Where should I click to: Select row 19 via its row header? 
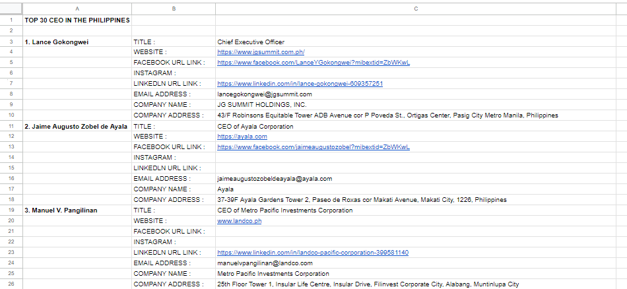pos(11,210)
